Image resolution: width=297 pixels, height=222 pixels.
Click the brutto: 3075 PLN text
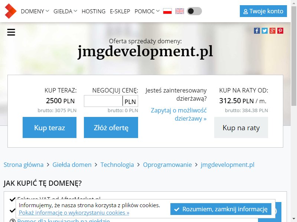(57, 110)
